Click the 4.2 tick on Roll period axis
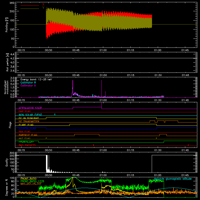 [12, 58]
